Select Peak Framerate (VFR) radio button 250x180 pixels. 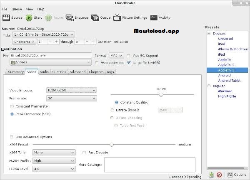(x=12, y=114)
